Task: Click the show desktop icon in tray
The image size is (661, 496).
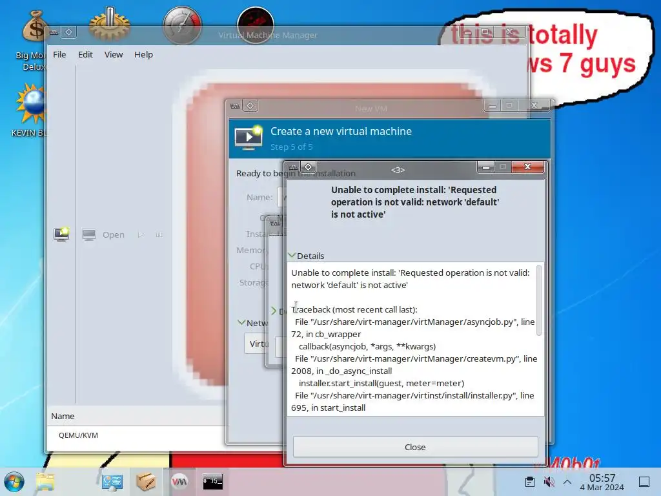Action: pyautogui.click(x=644, y=482)
